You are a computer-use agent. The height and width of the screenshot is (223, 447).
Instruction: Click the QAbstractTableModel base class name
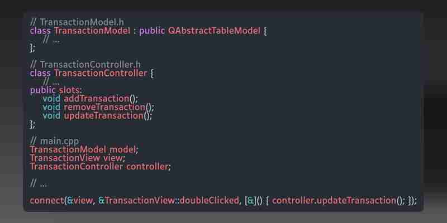coord(214,31)
